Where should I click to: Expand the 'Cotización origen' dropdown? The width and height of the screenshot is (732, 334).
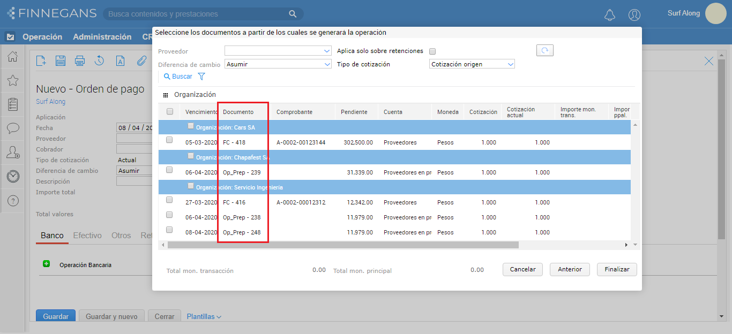click(x=472, y=64)
